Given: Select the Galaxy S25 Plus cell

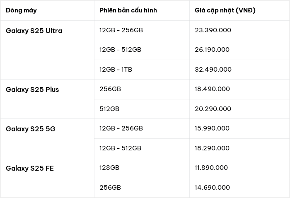Looking at the screenshot, I should (x=47, y=99).
